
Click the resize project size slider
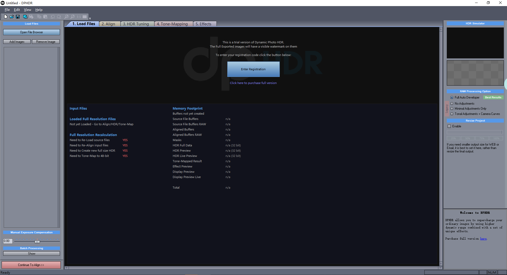point(475,132)
